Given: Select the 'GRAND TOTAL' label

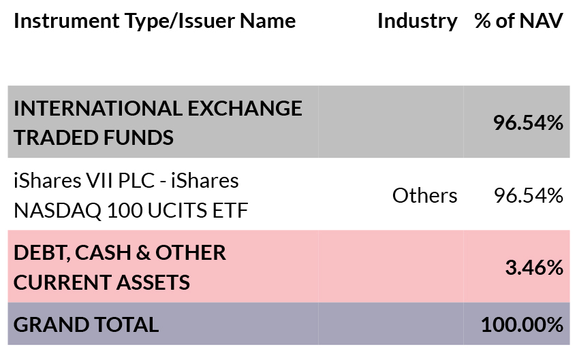Looking at the screenshot, I should point(86,324).
